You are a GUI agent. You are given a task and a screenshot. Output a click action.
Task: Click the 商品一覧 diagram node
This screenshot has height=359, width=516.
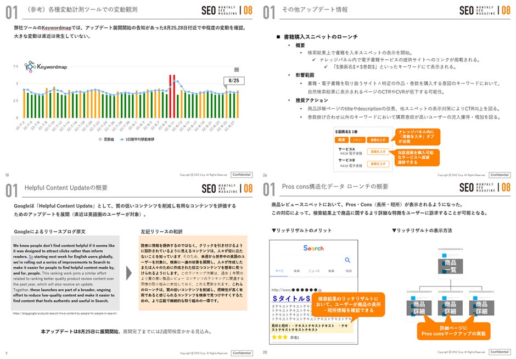450,266
